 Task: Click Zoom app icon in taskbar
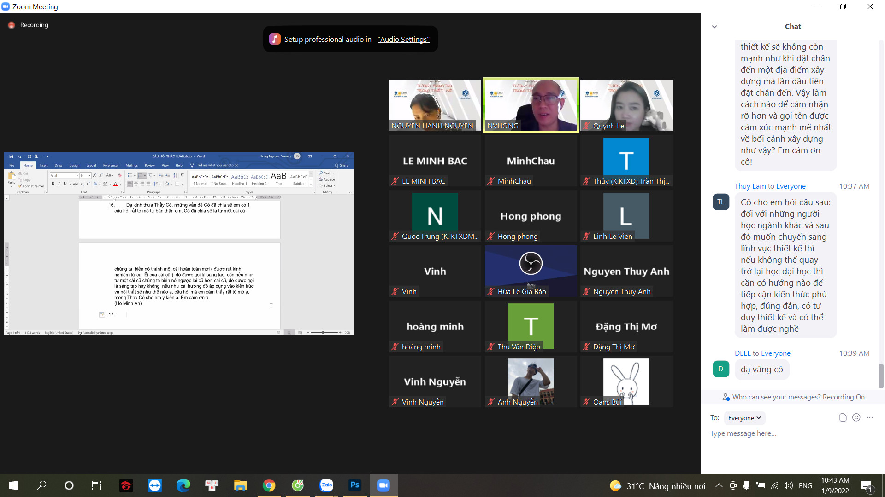pyautogui.click(x=383, y=485)
